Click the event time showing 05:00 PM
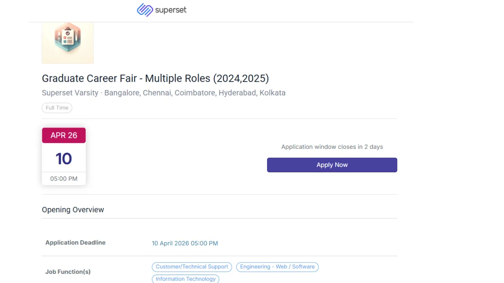 click(63, 178)
